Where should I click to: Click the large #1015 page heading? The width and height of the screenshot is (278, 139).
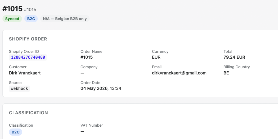tap(12, 9)
